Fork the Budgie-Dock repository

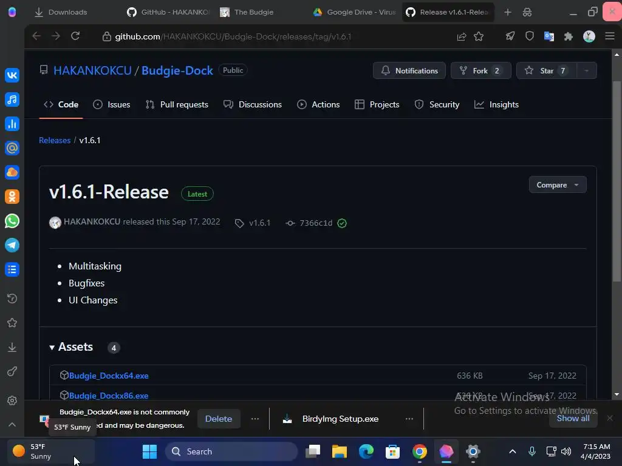[x=481, y=70]
